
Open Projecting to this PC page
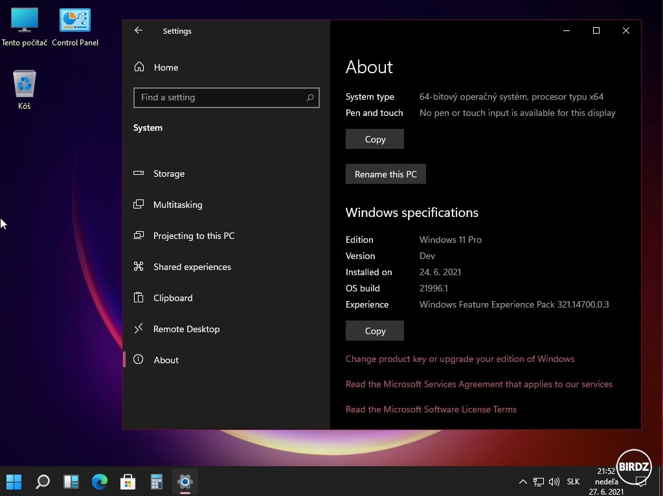coord(226,236)
